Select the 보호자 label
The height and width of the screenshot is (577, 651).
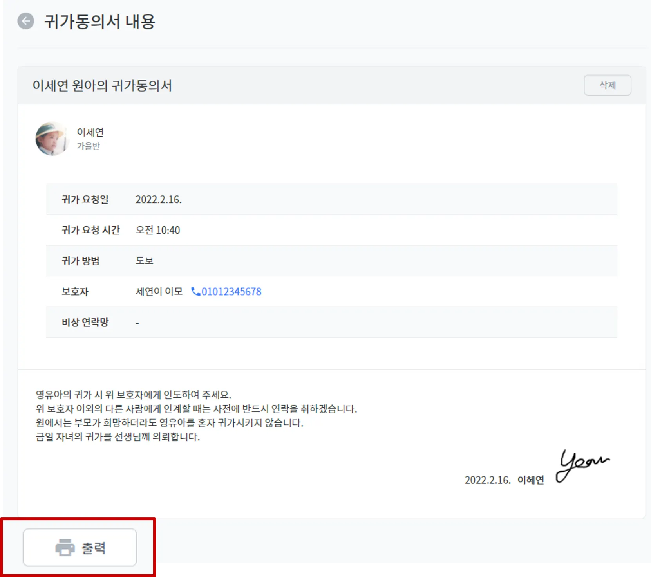[75, 292]
